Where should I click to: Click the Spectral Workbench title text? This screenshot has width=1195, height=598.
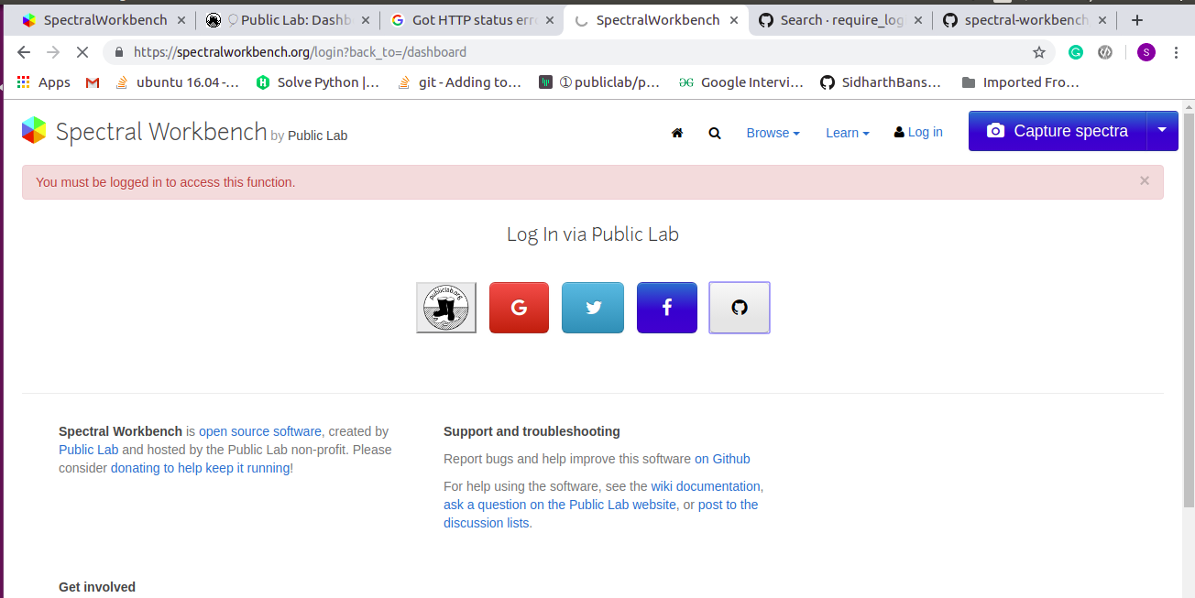coord(161,131)
